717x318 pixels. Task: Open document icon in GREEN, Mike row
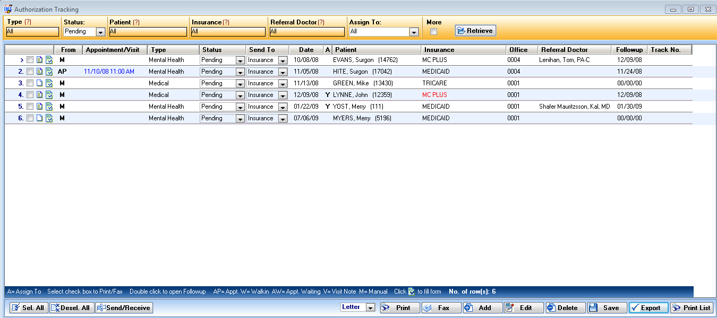39,83
